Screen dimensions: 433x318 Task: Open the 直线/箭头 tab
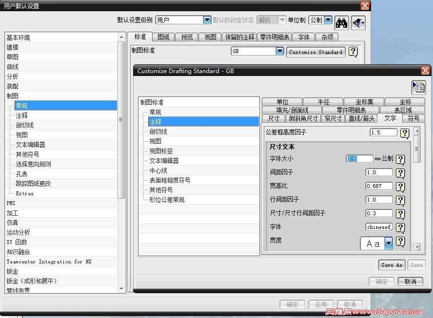coord(361,118)
